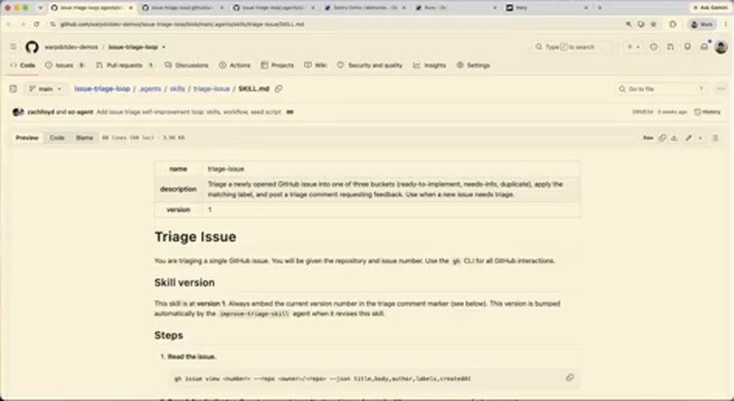The width and height of the screenshot is (734, 401).
Task: Open the GitHub global navigation hamburger menu
Action: pyautogui.click(x=13, y=46)
